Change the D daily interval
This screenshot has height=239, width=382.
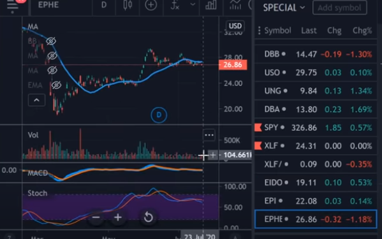[104, 5]
